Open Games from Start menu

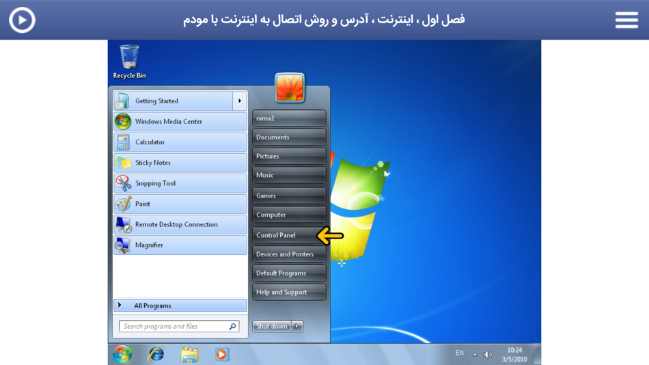point(289,195)
